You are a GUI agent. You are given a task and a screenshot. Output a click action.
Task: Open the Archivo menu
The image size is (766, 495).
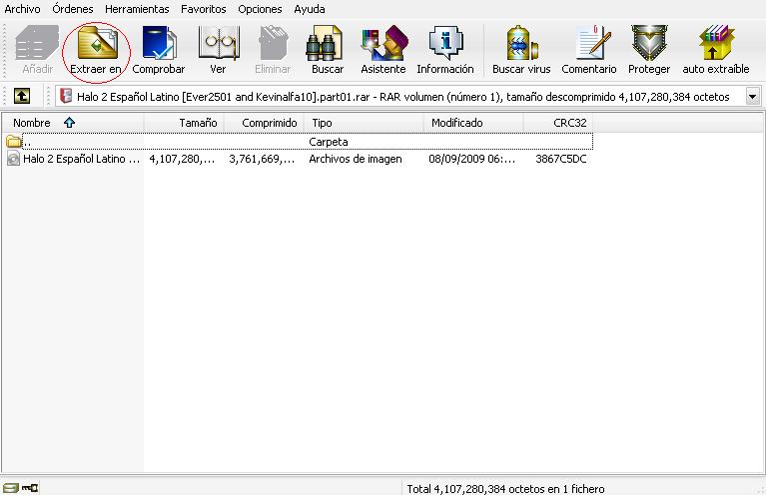click(x=22, y=9)
